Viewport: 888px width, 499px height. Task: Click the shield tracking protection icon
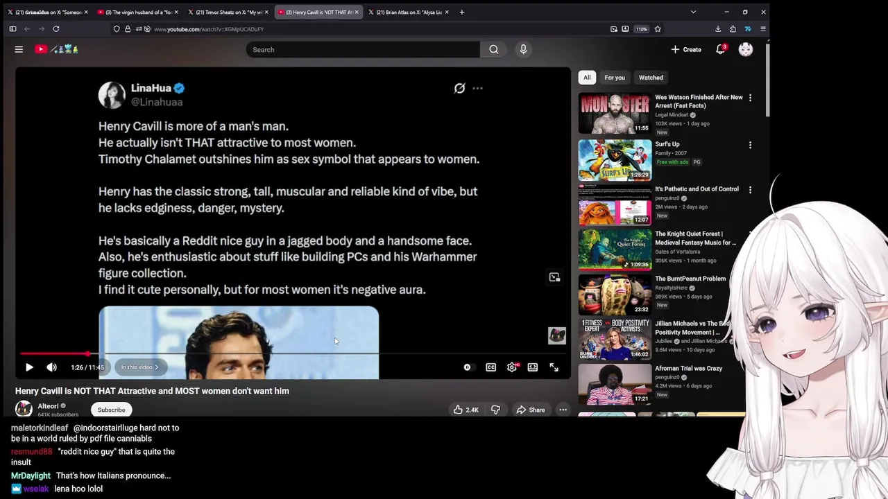117,29
